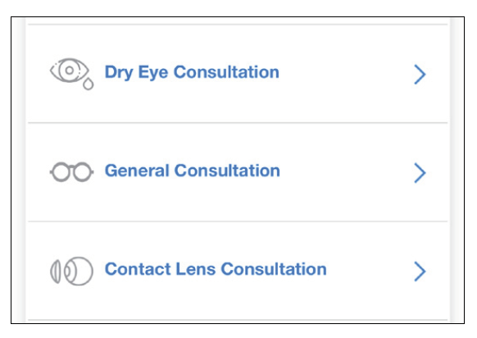
Task: Tap the teardrop under the eye icon
Action: click(89, 84)
